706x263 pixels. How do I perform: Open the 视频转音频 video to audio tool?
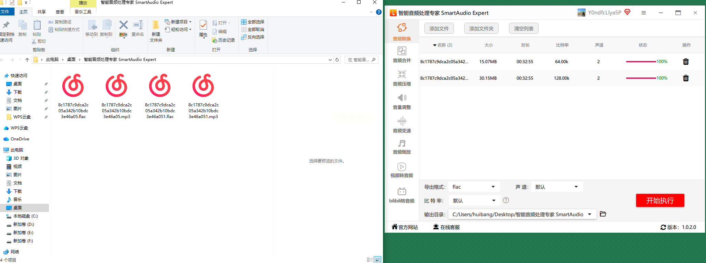tap(402, 170)
